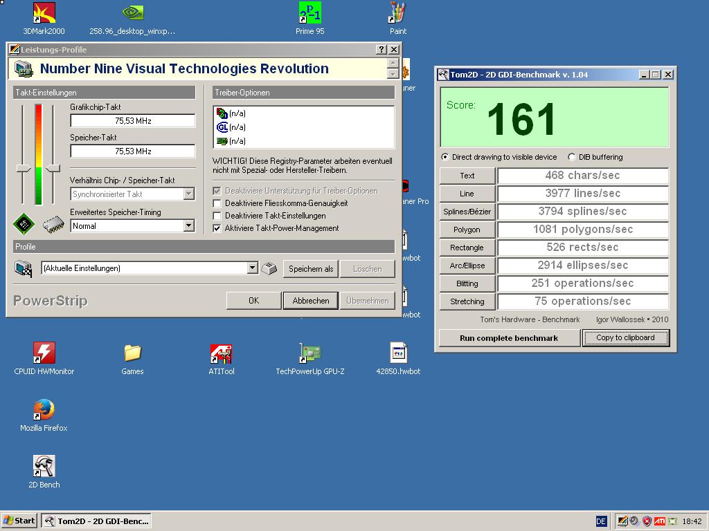Click the graphics chip icon in PowerStrip
Image resolution: width=709 pixels, height=531 pixels.
point(24,224)
